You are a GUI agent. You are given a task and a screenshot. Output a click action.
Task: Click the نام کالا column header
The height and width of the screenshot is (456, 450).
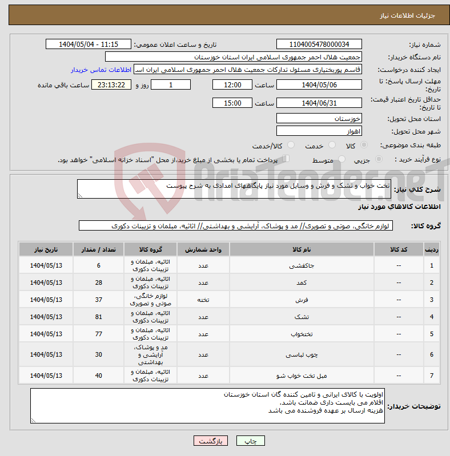point(302,249)
